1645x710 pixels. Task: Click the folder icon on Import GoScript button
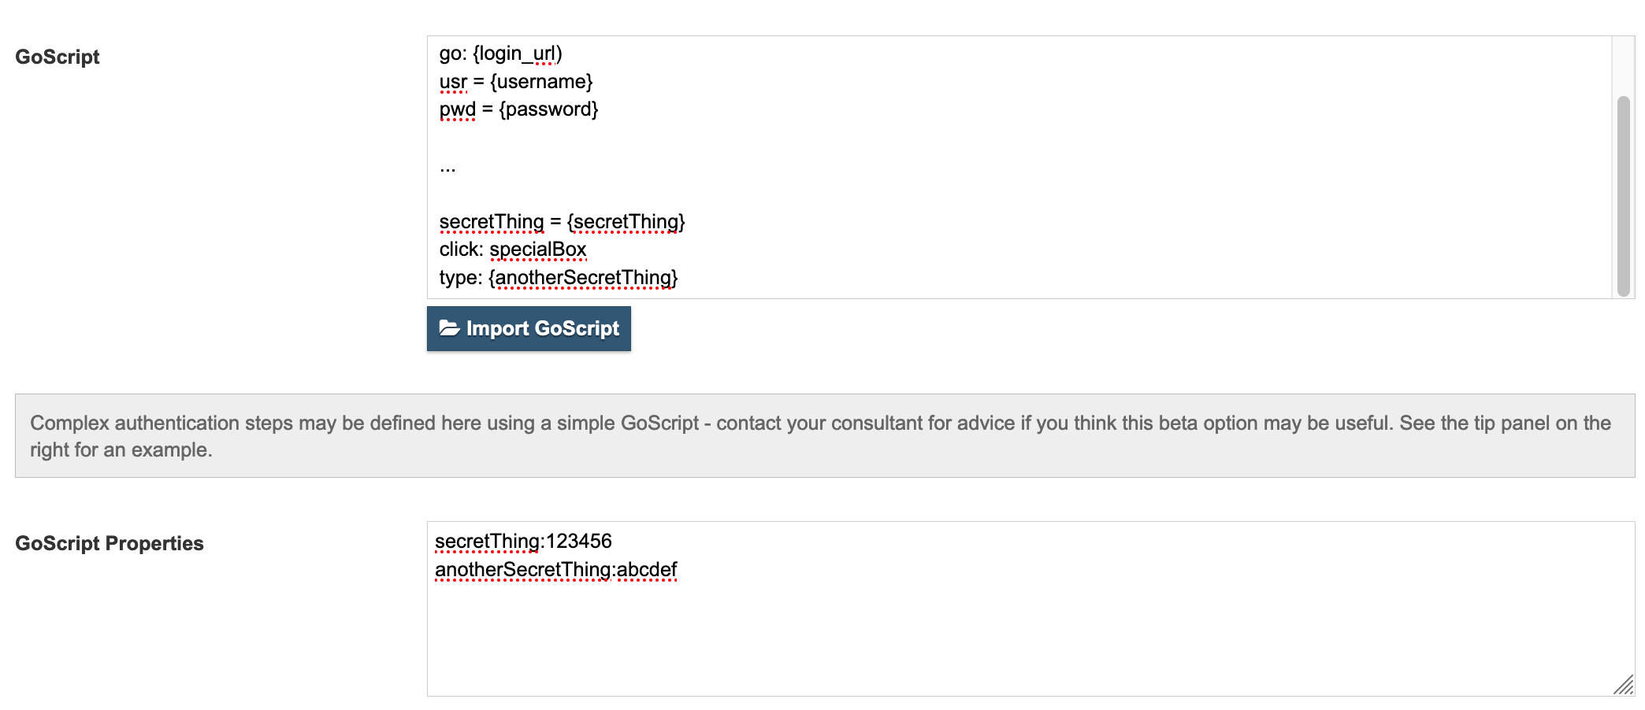point(449,328)
